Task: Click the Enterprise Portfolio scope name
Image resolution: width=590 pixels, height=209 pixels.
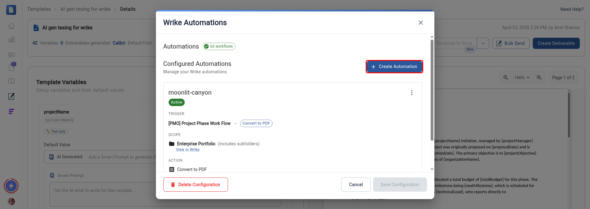Action: point(196,144)
